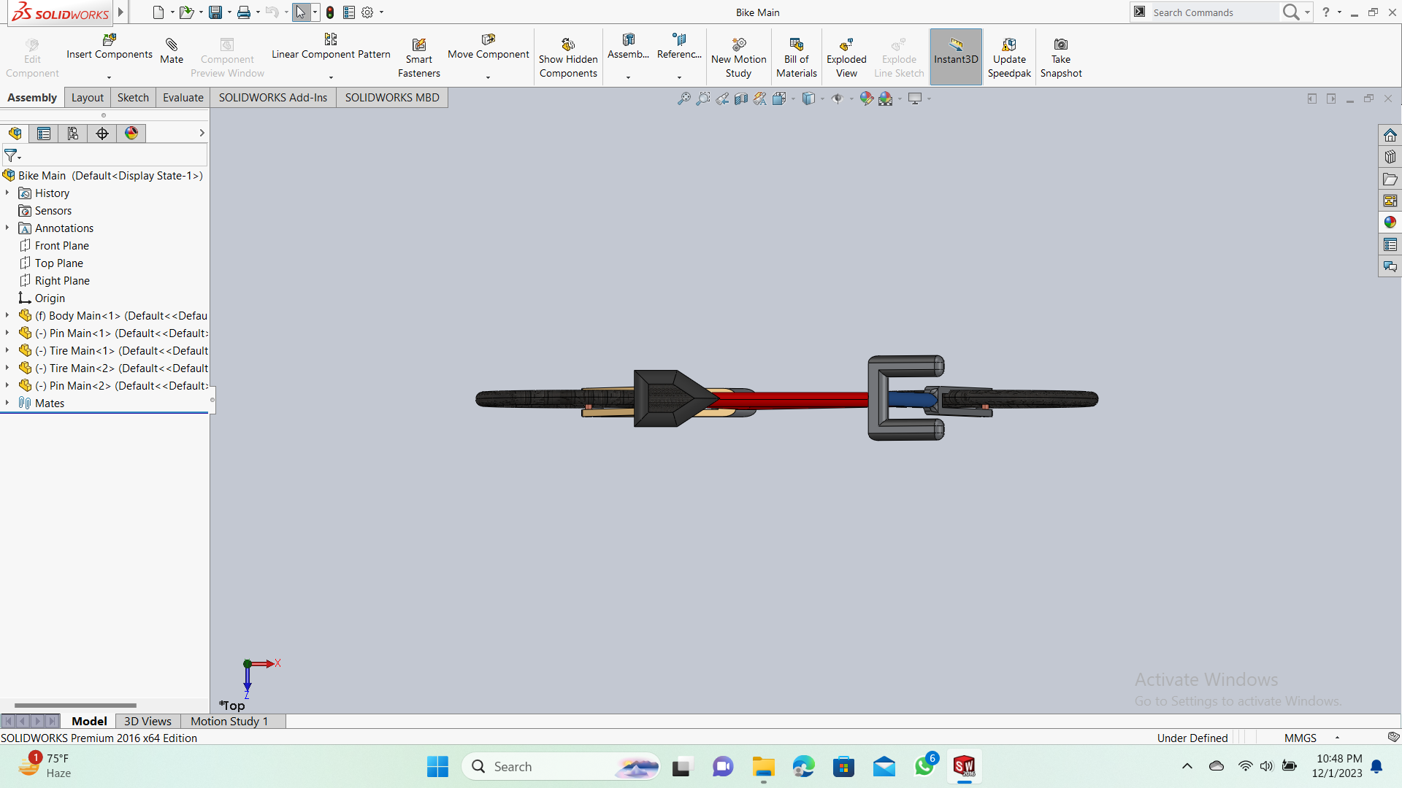Toggle Hide/Show Items in view toolbar

pyautogui.click(x=837, y=98)
